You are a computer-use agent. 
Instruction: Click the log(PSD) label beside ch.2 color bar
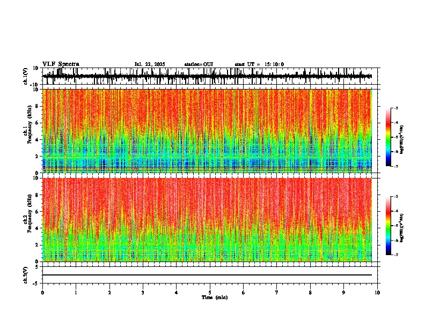pos(401,228)
